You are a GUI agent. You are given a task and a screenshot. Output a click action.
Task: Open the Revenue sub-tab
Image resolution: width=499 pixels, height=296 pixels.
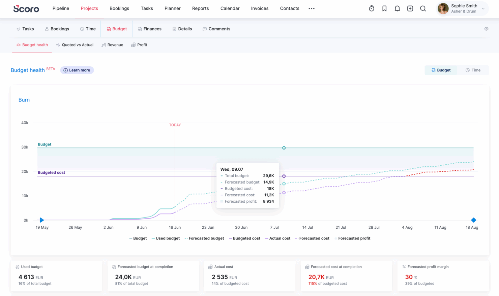pos(112,45)
